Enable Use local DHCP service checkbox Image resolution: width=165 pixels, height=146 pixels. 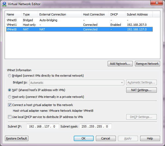[x=10, y=117]
